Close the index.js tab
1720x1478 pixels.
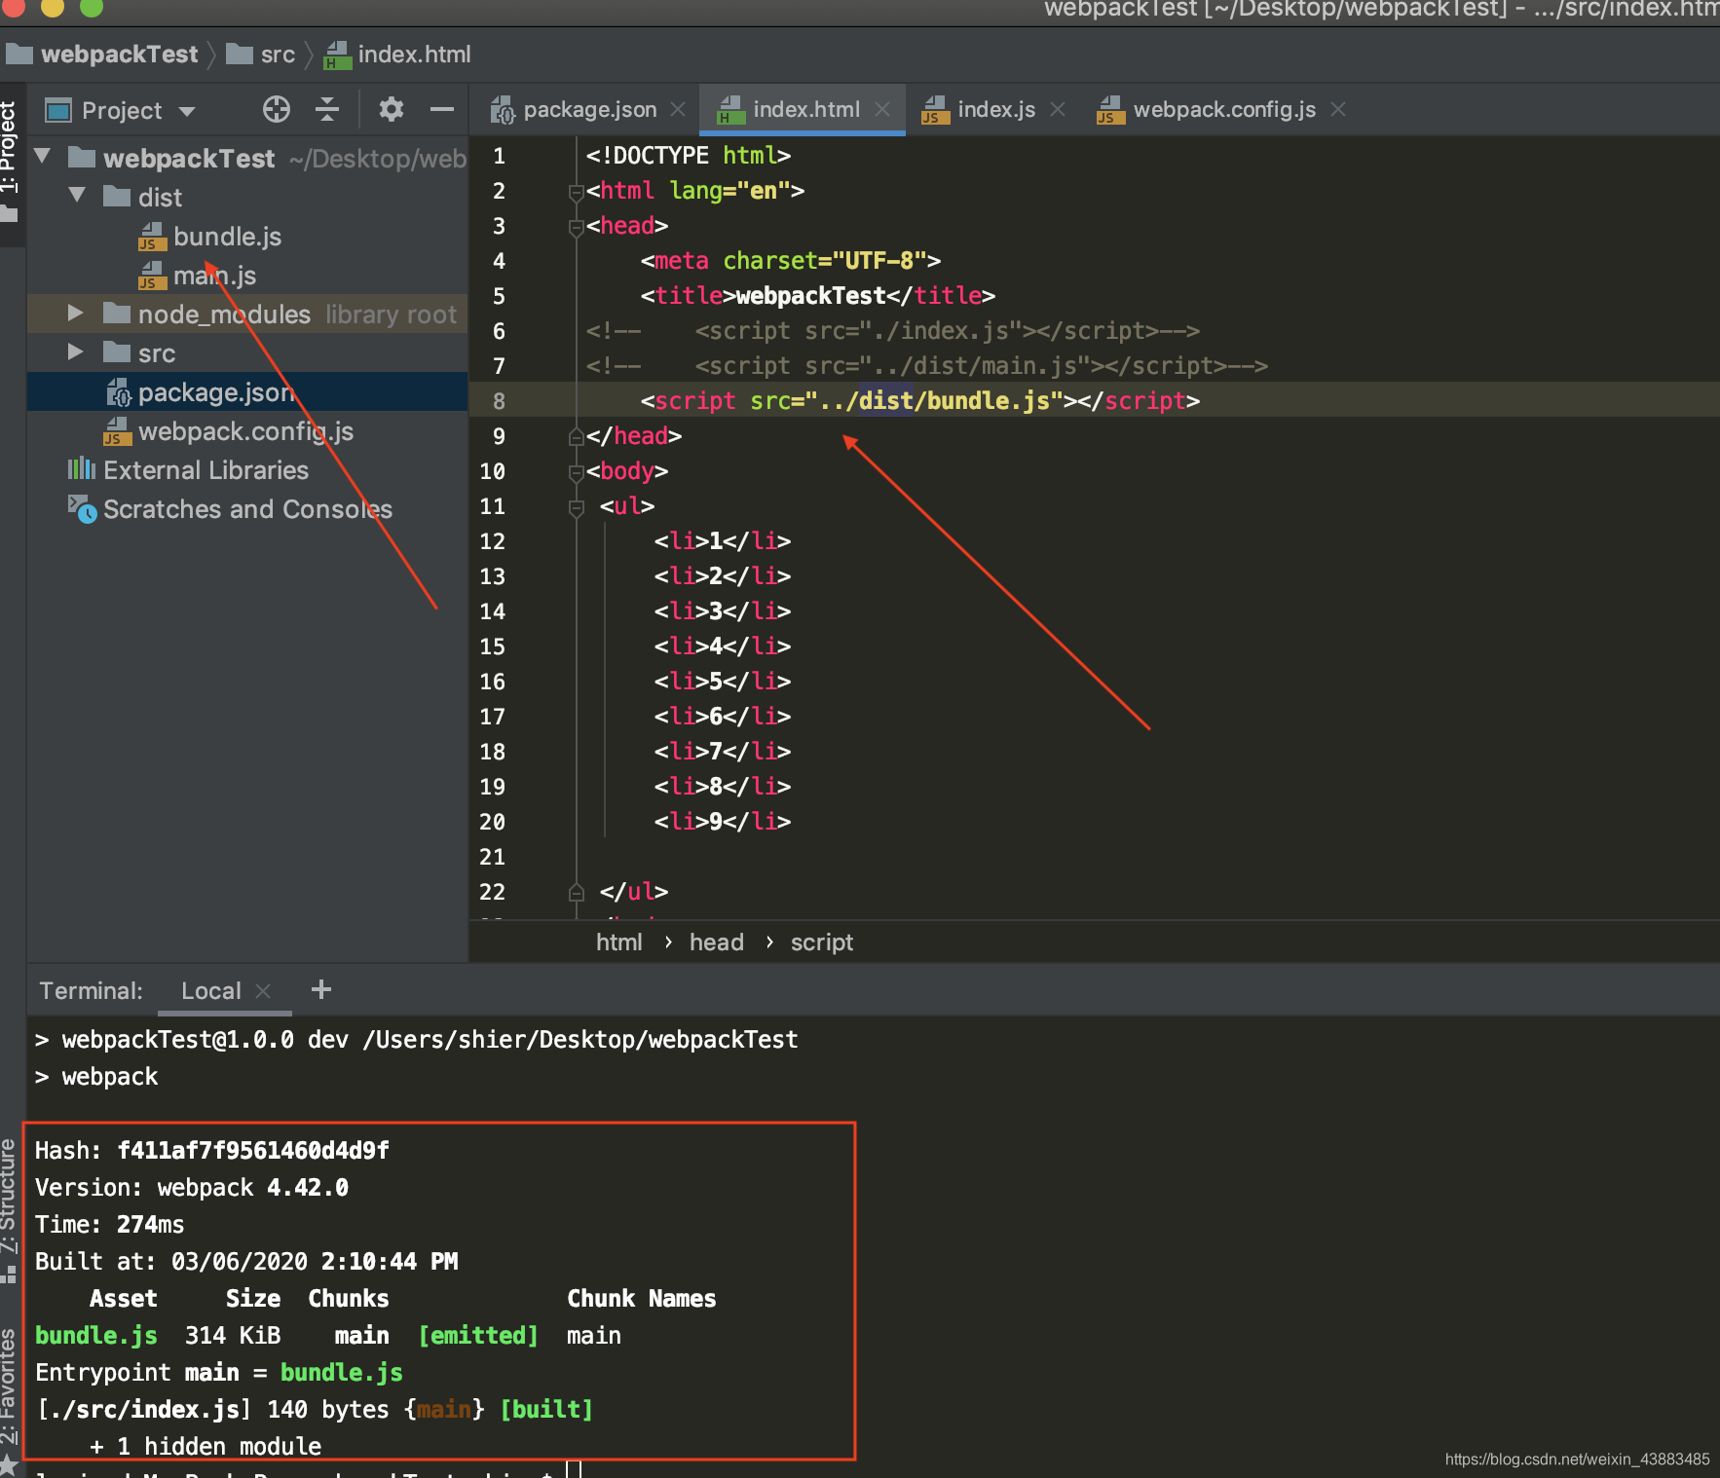1058,109
